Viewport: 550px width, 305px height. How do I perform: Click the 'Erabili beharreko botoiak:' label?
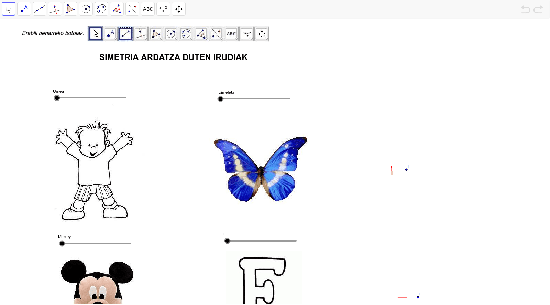point(53,33)
